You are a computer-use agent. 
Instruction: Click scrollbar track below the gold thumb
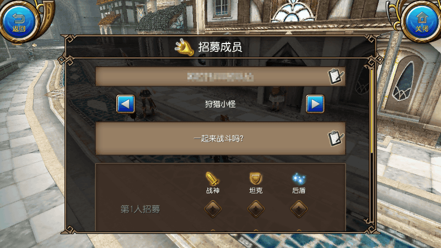[372, 187]
